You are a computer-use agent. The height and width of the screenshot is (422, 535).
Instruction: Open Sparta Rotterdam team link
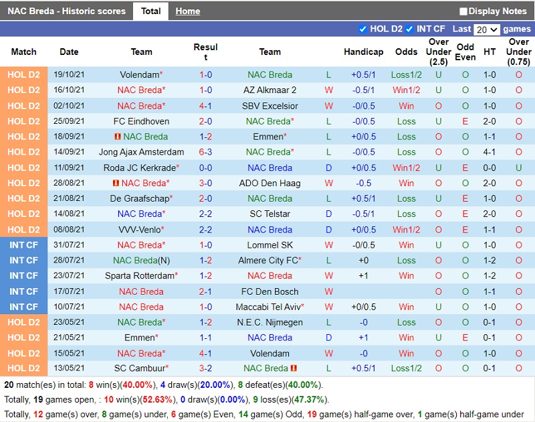coord(141,276)
